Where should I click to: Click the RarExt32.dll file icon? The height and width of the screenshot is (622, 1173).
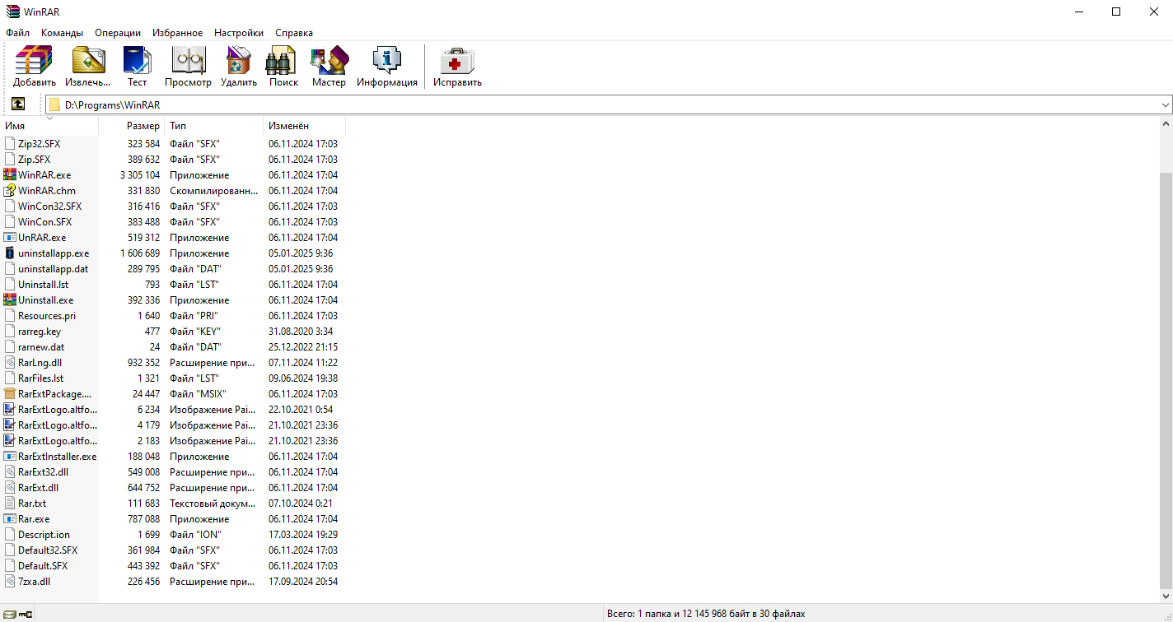10,472
